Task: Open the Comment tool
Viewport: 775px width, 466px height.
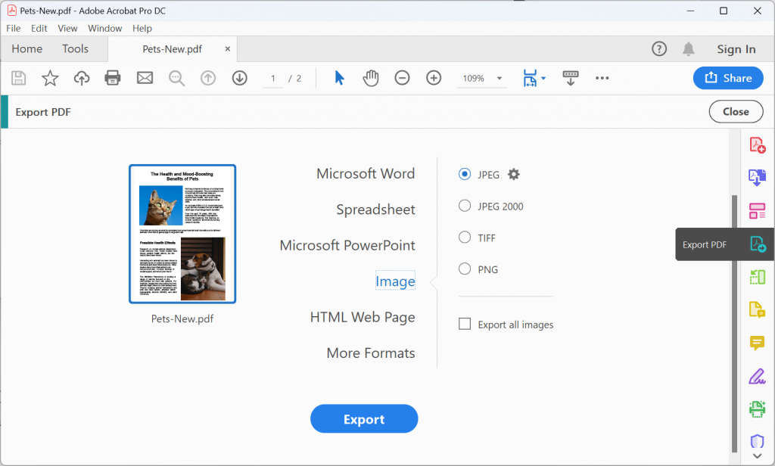Action: coord(758,343)
